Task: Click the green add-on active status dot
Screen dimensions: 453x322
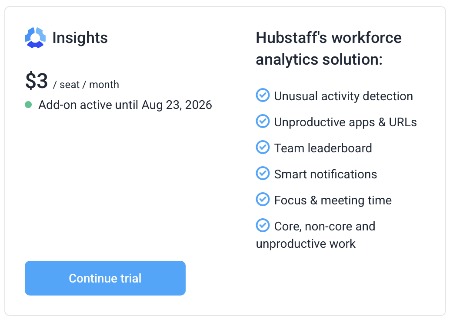Action: pos(28,105)
